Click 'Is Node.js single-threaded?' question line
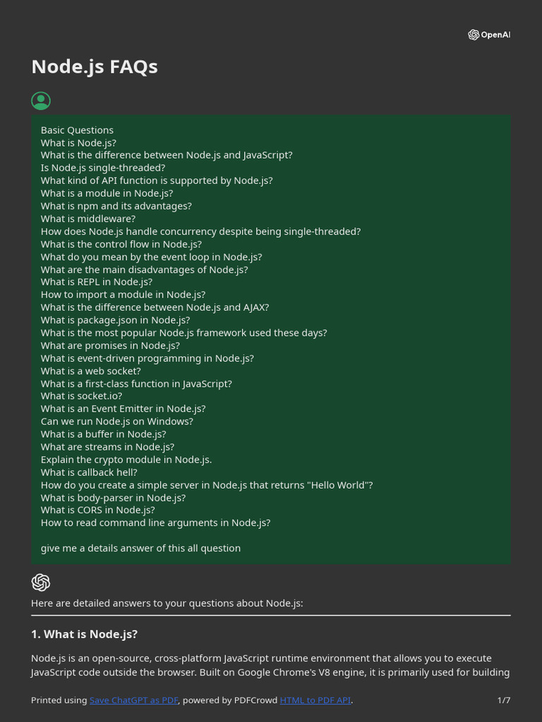The image size is (542, 722). (103, 168)
